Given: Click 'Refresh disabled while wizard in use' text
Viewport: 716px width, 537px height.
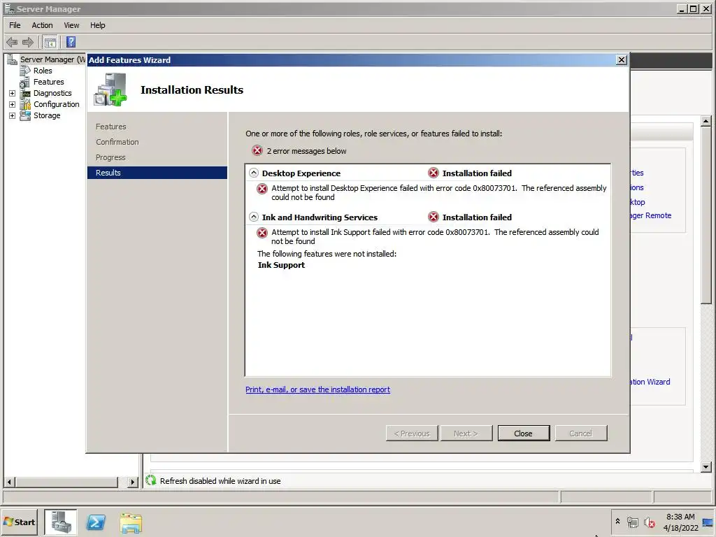Looking at the screenshot, I should [x=220, y=481].
